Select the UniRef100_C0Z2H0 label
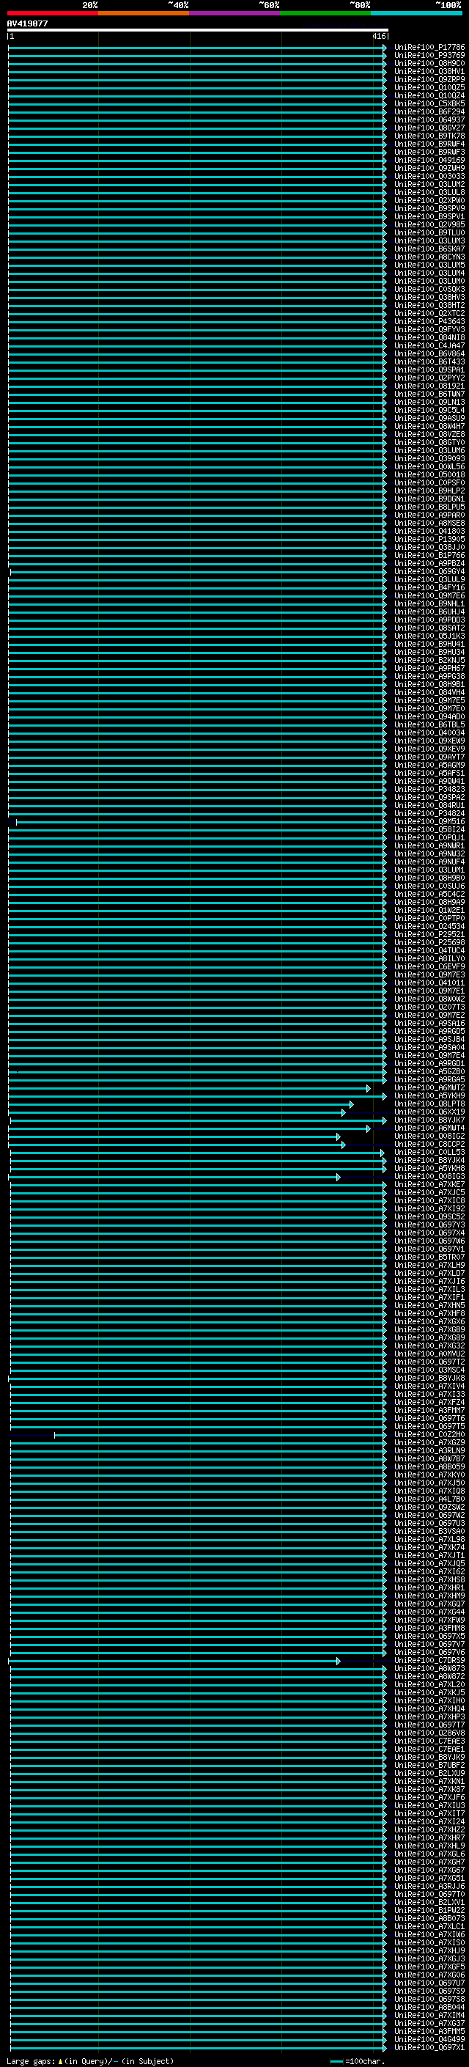 point(429,1435)
